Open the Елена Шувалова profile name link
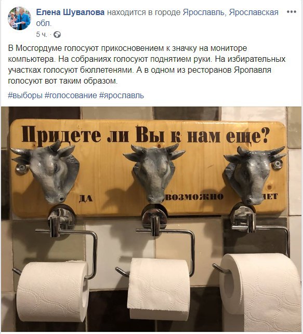303x334 pixels. 70,12
